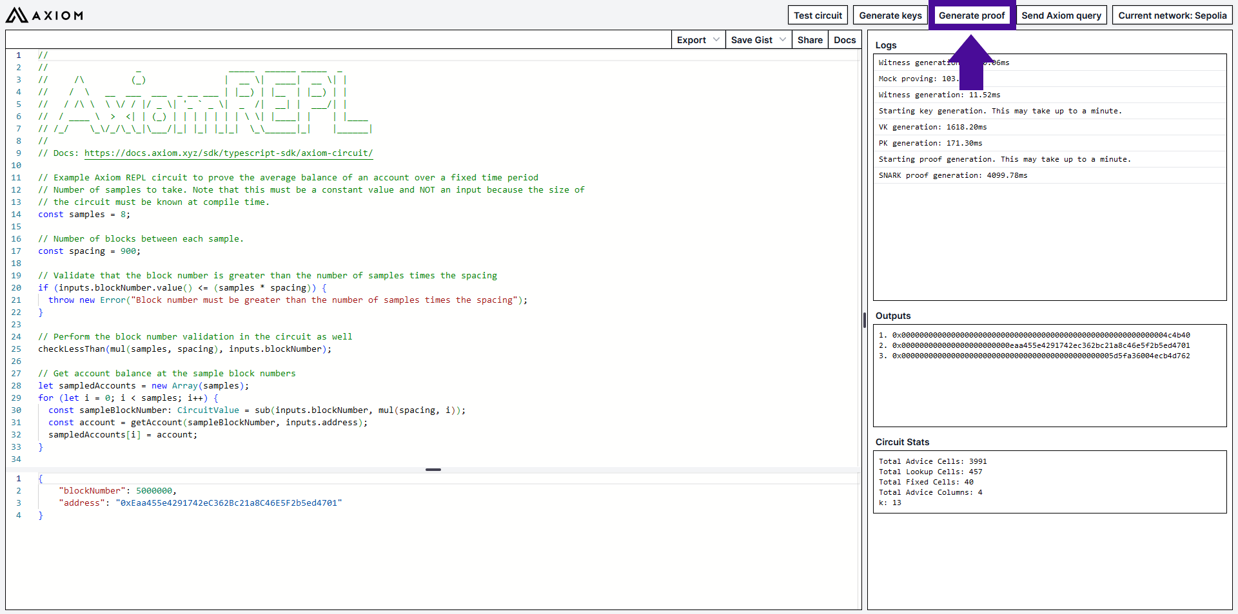Image resolution: width=1238 pixels, height=614 pixels.
Task: Open the docs.axiom.xyz link in the code
Action: click(x=228, y=153)
